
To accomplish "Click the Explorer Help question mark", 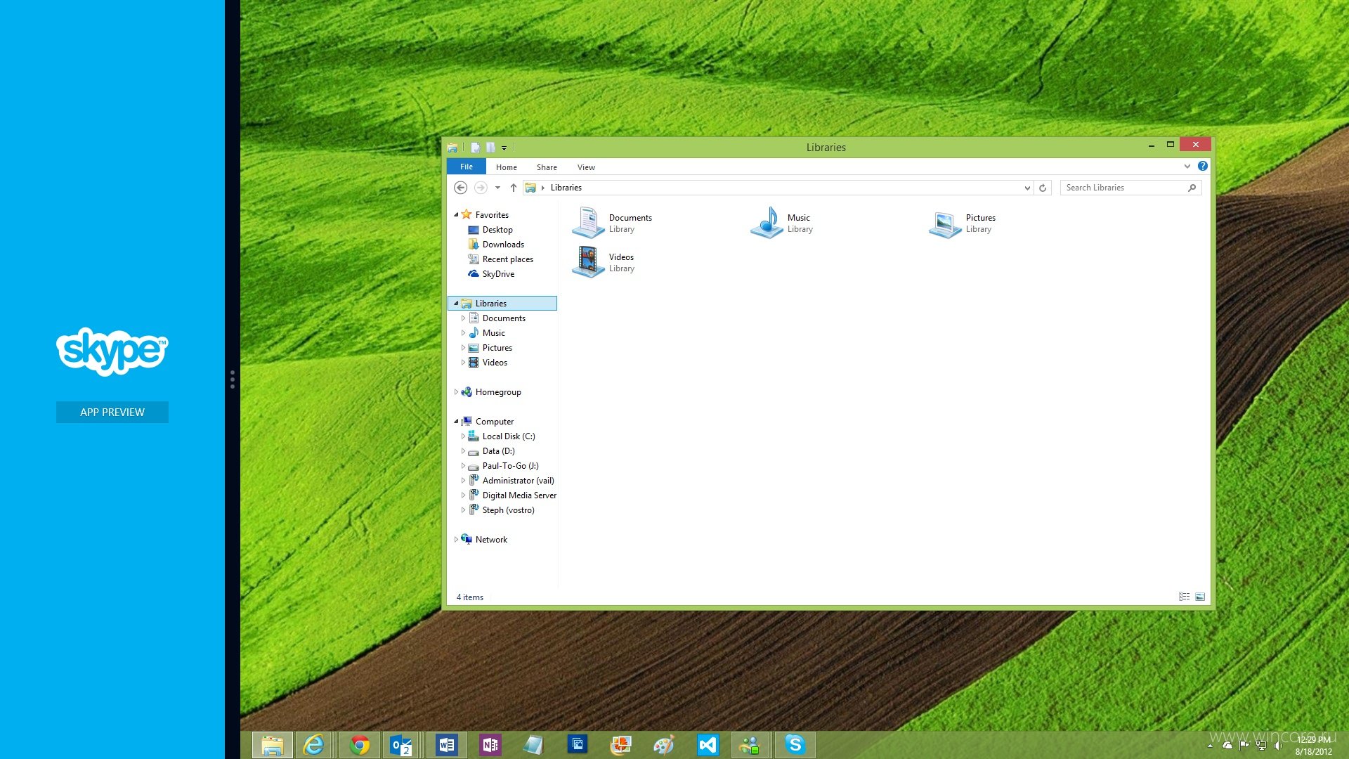I will coord(1203,167).
